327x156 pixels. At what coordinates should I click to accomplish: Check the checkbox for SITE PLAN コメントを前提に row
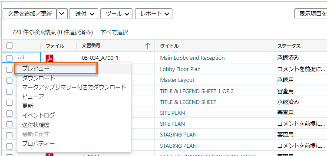(x=10, y=124)
